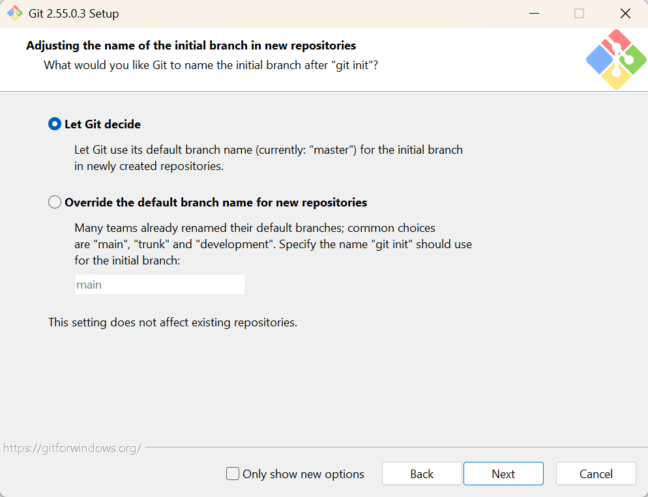This screenshot has height=497, width=648.
Task: Minimize the Git Setup window
Action: [x=534, y=13]
